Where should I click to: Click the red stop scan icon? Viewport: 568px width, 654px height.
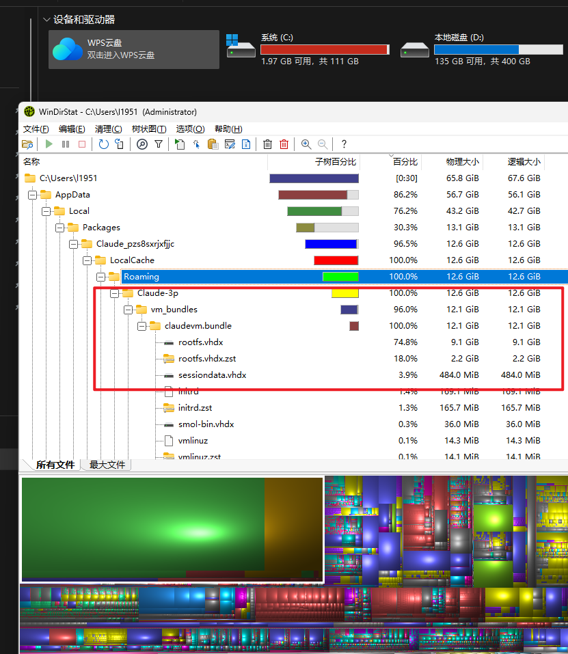click(82, 144)
